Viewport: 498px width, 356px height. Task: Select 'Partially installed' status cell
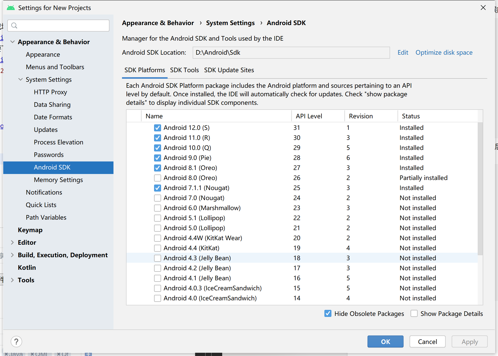pyautogui.click(x=423, y=178)
